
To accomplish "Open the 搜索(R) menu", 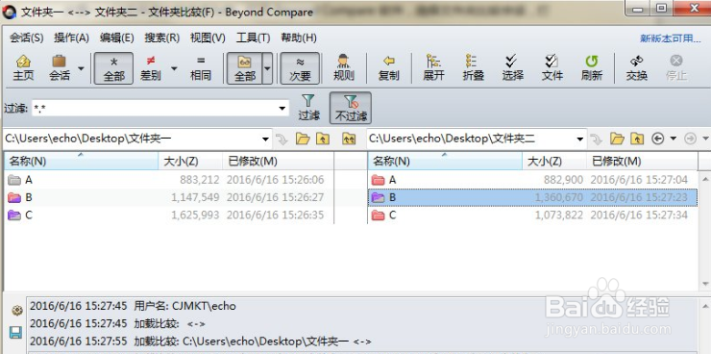I will pyautogui.click(x=161, y=38).
